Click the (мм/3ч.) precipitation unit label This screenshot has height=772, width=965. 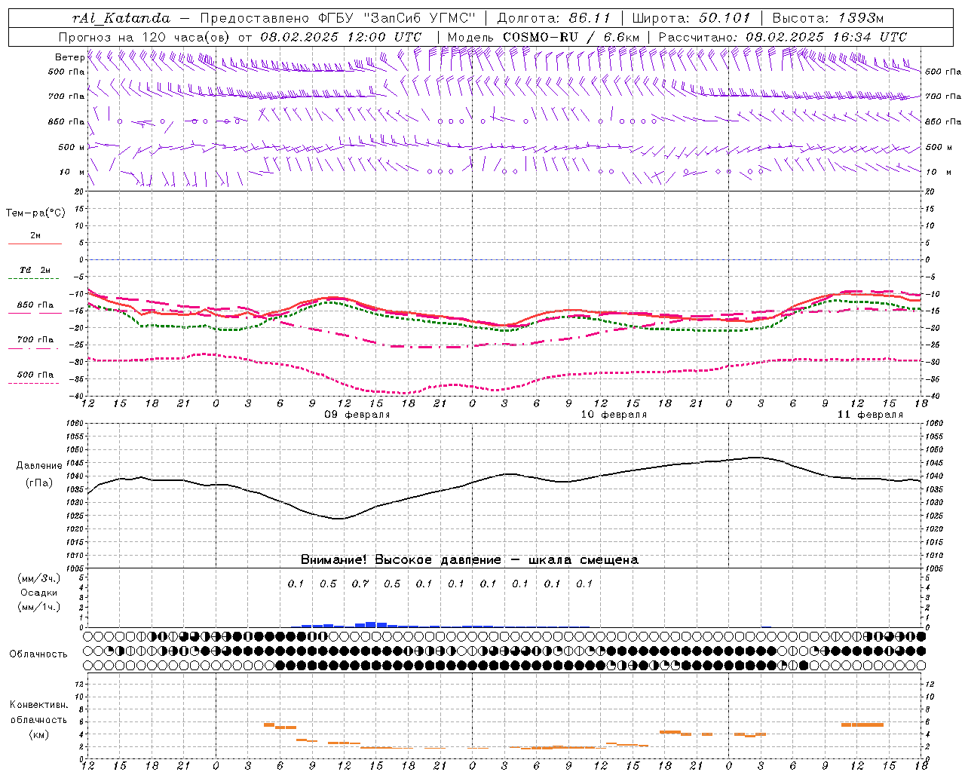click(38, 578)
